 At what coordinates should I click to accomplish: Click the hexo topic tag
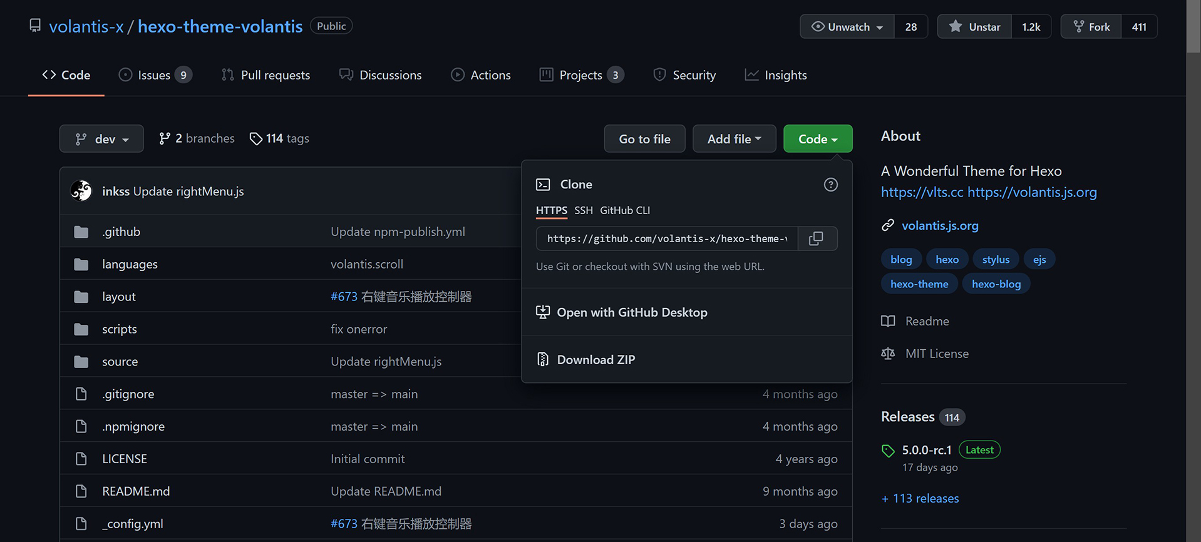click(x=947, y=259)
